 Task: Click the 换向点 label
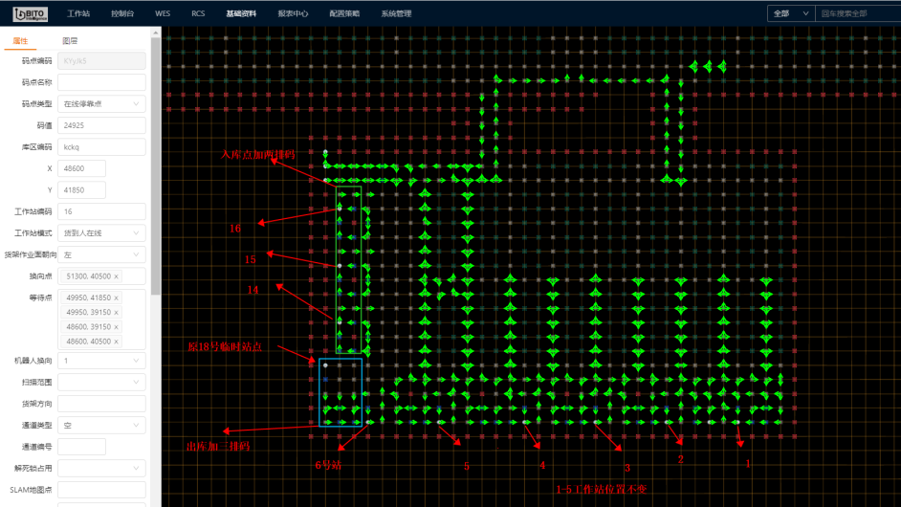pyautogui.click(x=41, y=276)
